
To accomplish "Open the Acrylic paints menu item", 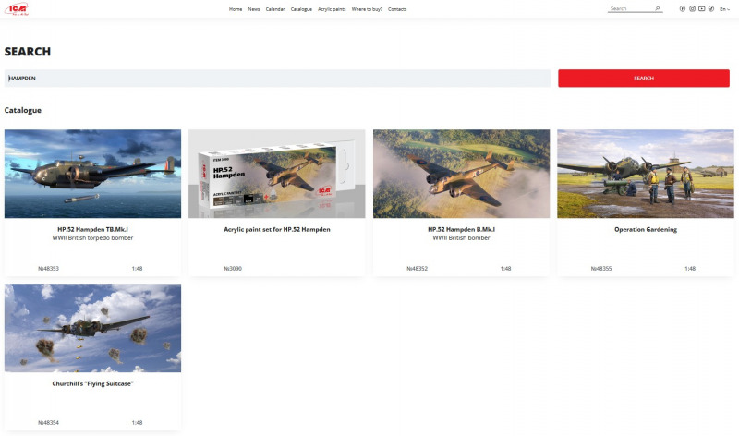I will point(332,9).
